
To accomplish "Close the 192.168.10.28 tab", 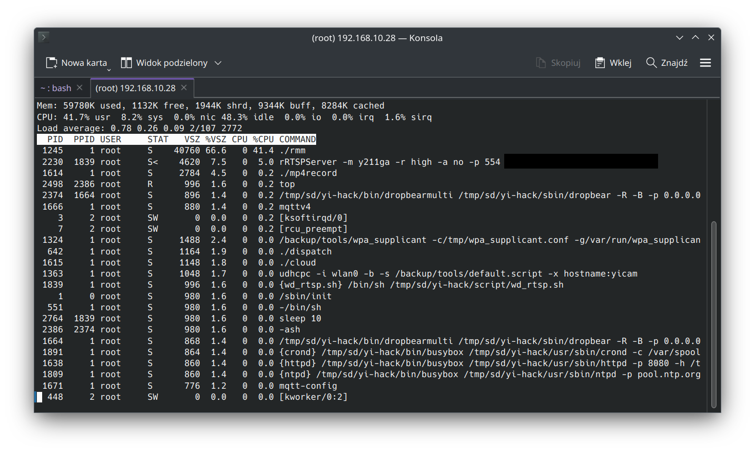I will coord(183,88).
